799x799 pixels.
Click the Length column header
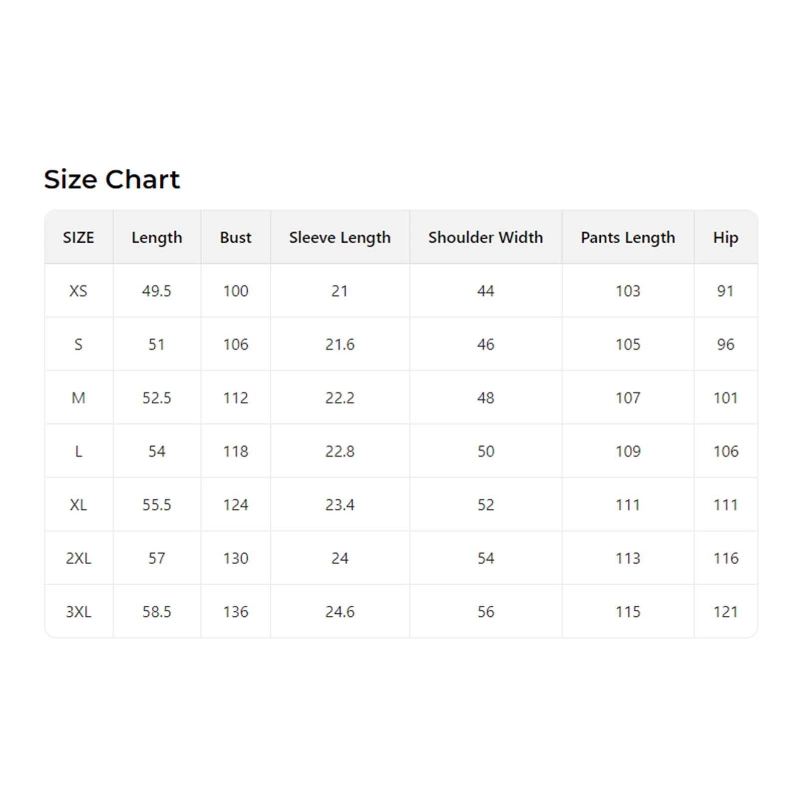[x=157, y=237]
